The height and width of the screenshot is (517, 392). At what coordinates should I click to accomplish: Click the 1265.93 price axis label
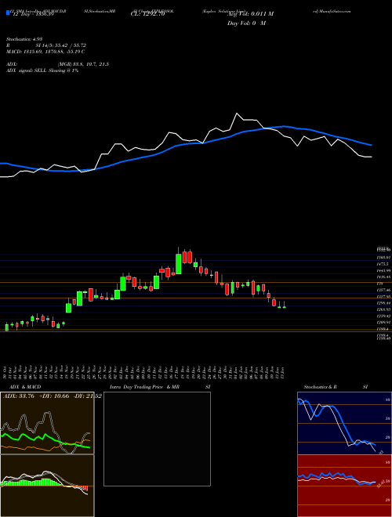383,309
